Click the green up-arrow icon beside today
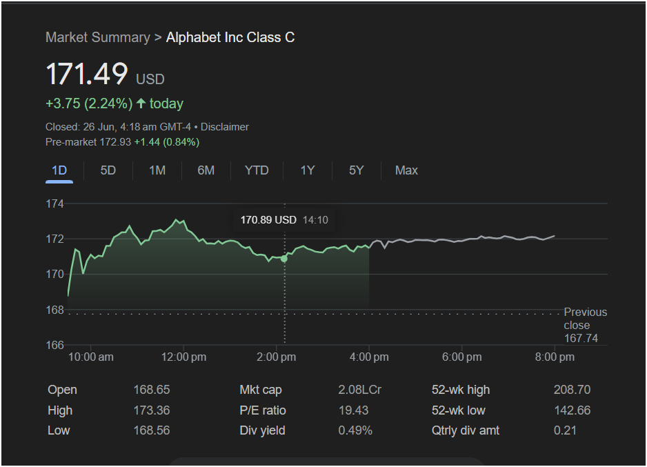 pos(141,103)
